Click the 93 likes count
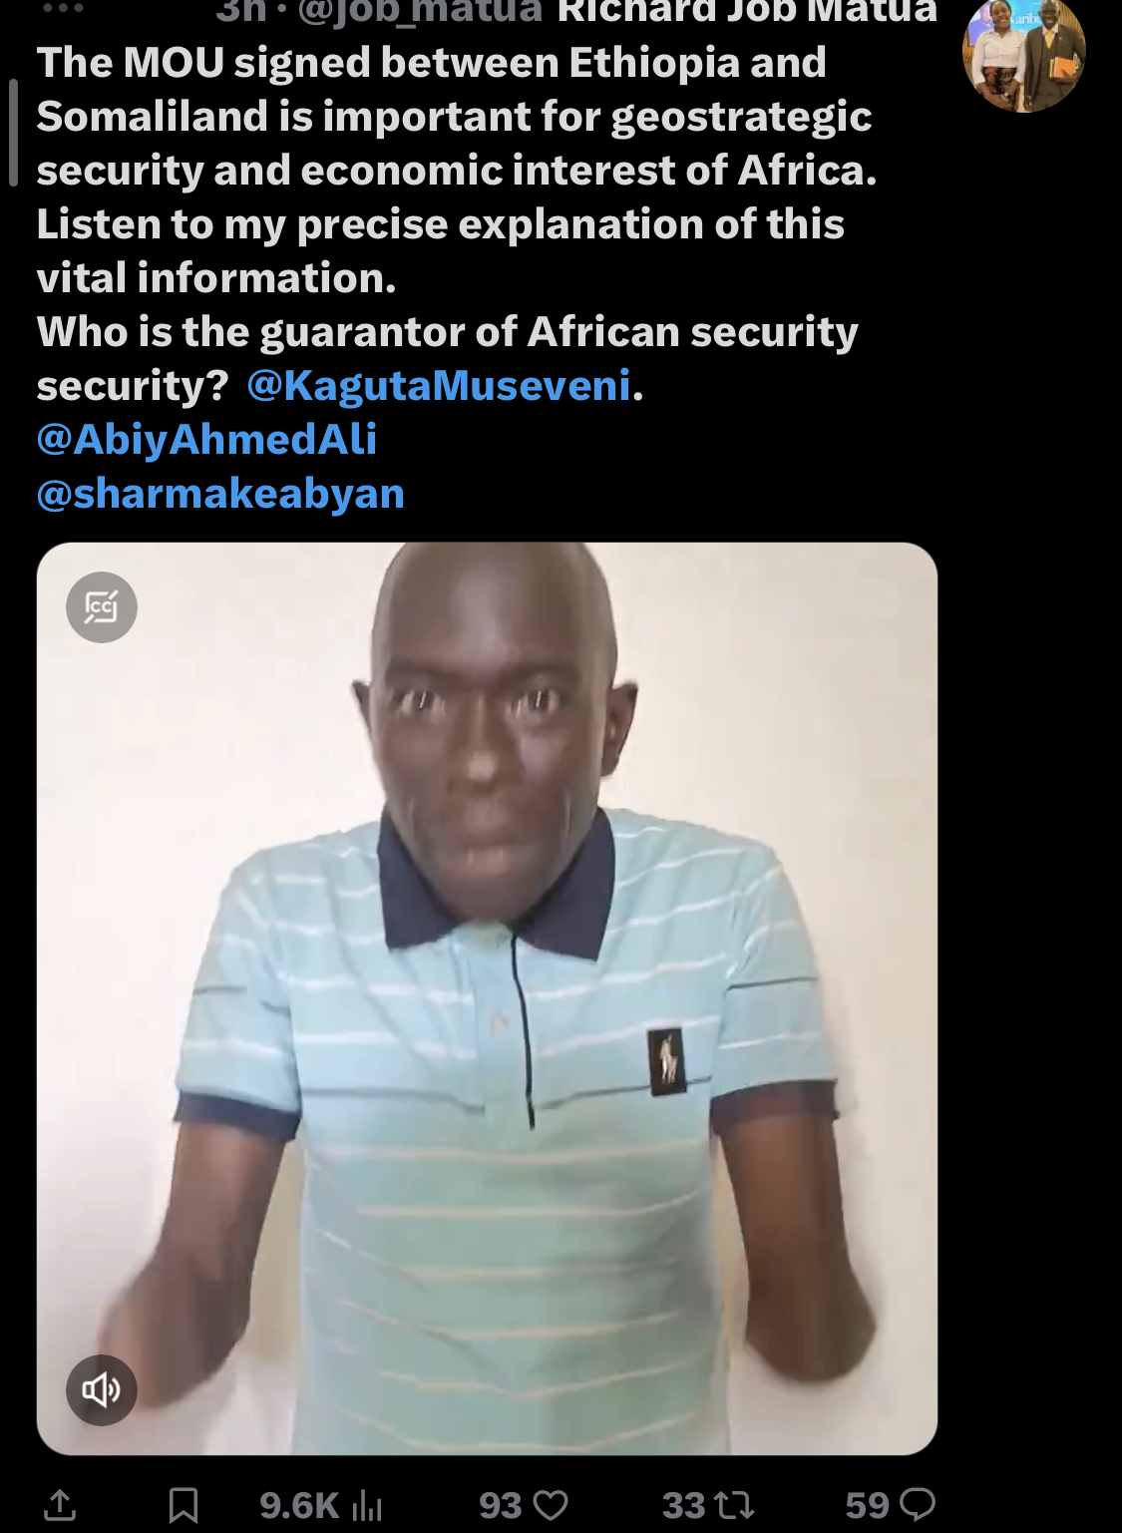The image size is (1122, 1533). [x=501, y=1505]
